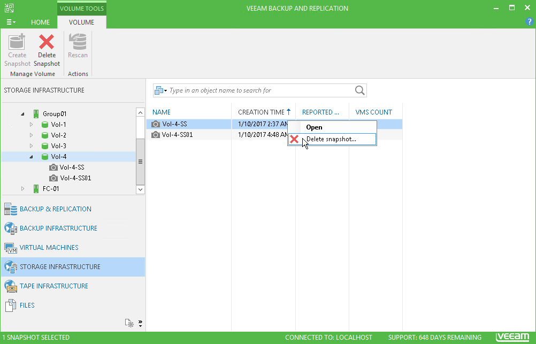Select the Vol-1 volume icon
Screen dimensions: 536x344
[x=45, y=125]
